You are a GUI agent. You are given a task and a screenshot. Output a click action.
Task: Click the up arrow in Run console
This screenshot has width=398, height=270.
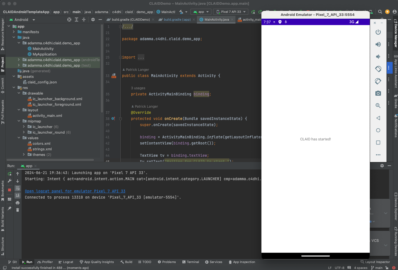pyautogui.click(x=18, y=173)
